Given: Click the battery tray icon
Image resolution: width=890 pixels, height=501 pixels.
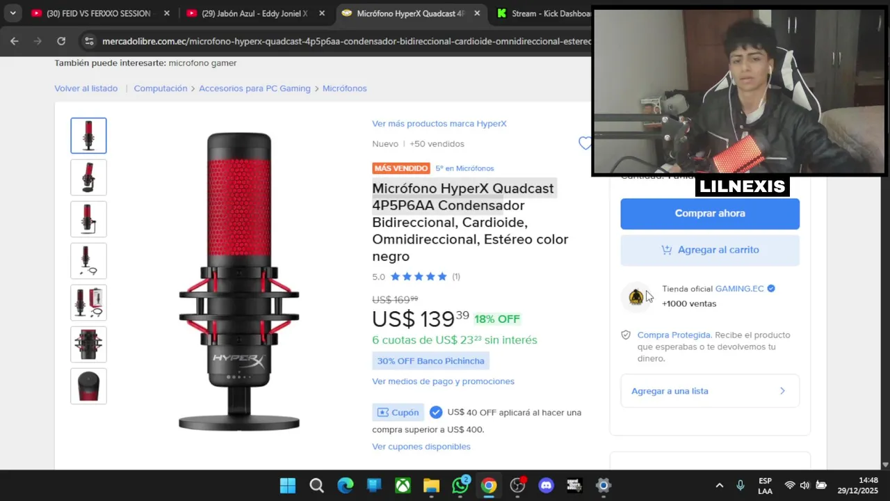Looking at the screenshot, I should point(821,486).
